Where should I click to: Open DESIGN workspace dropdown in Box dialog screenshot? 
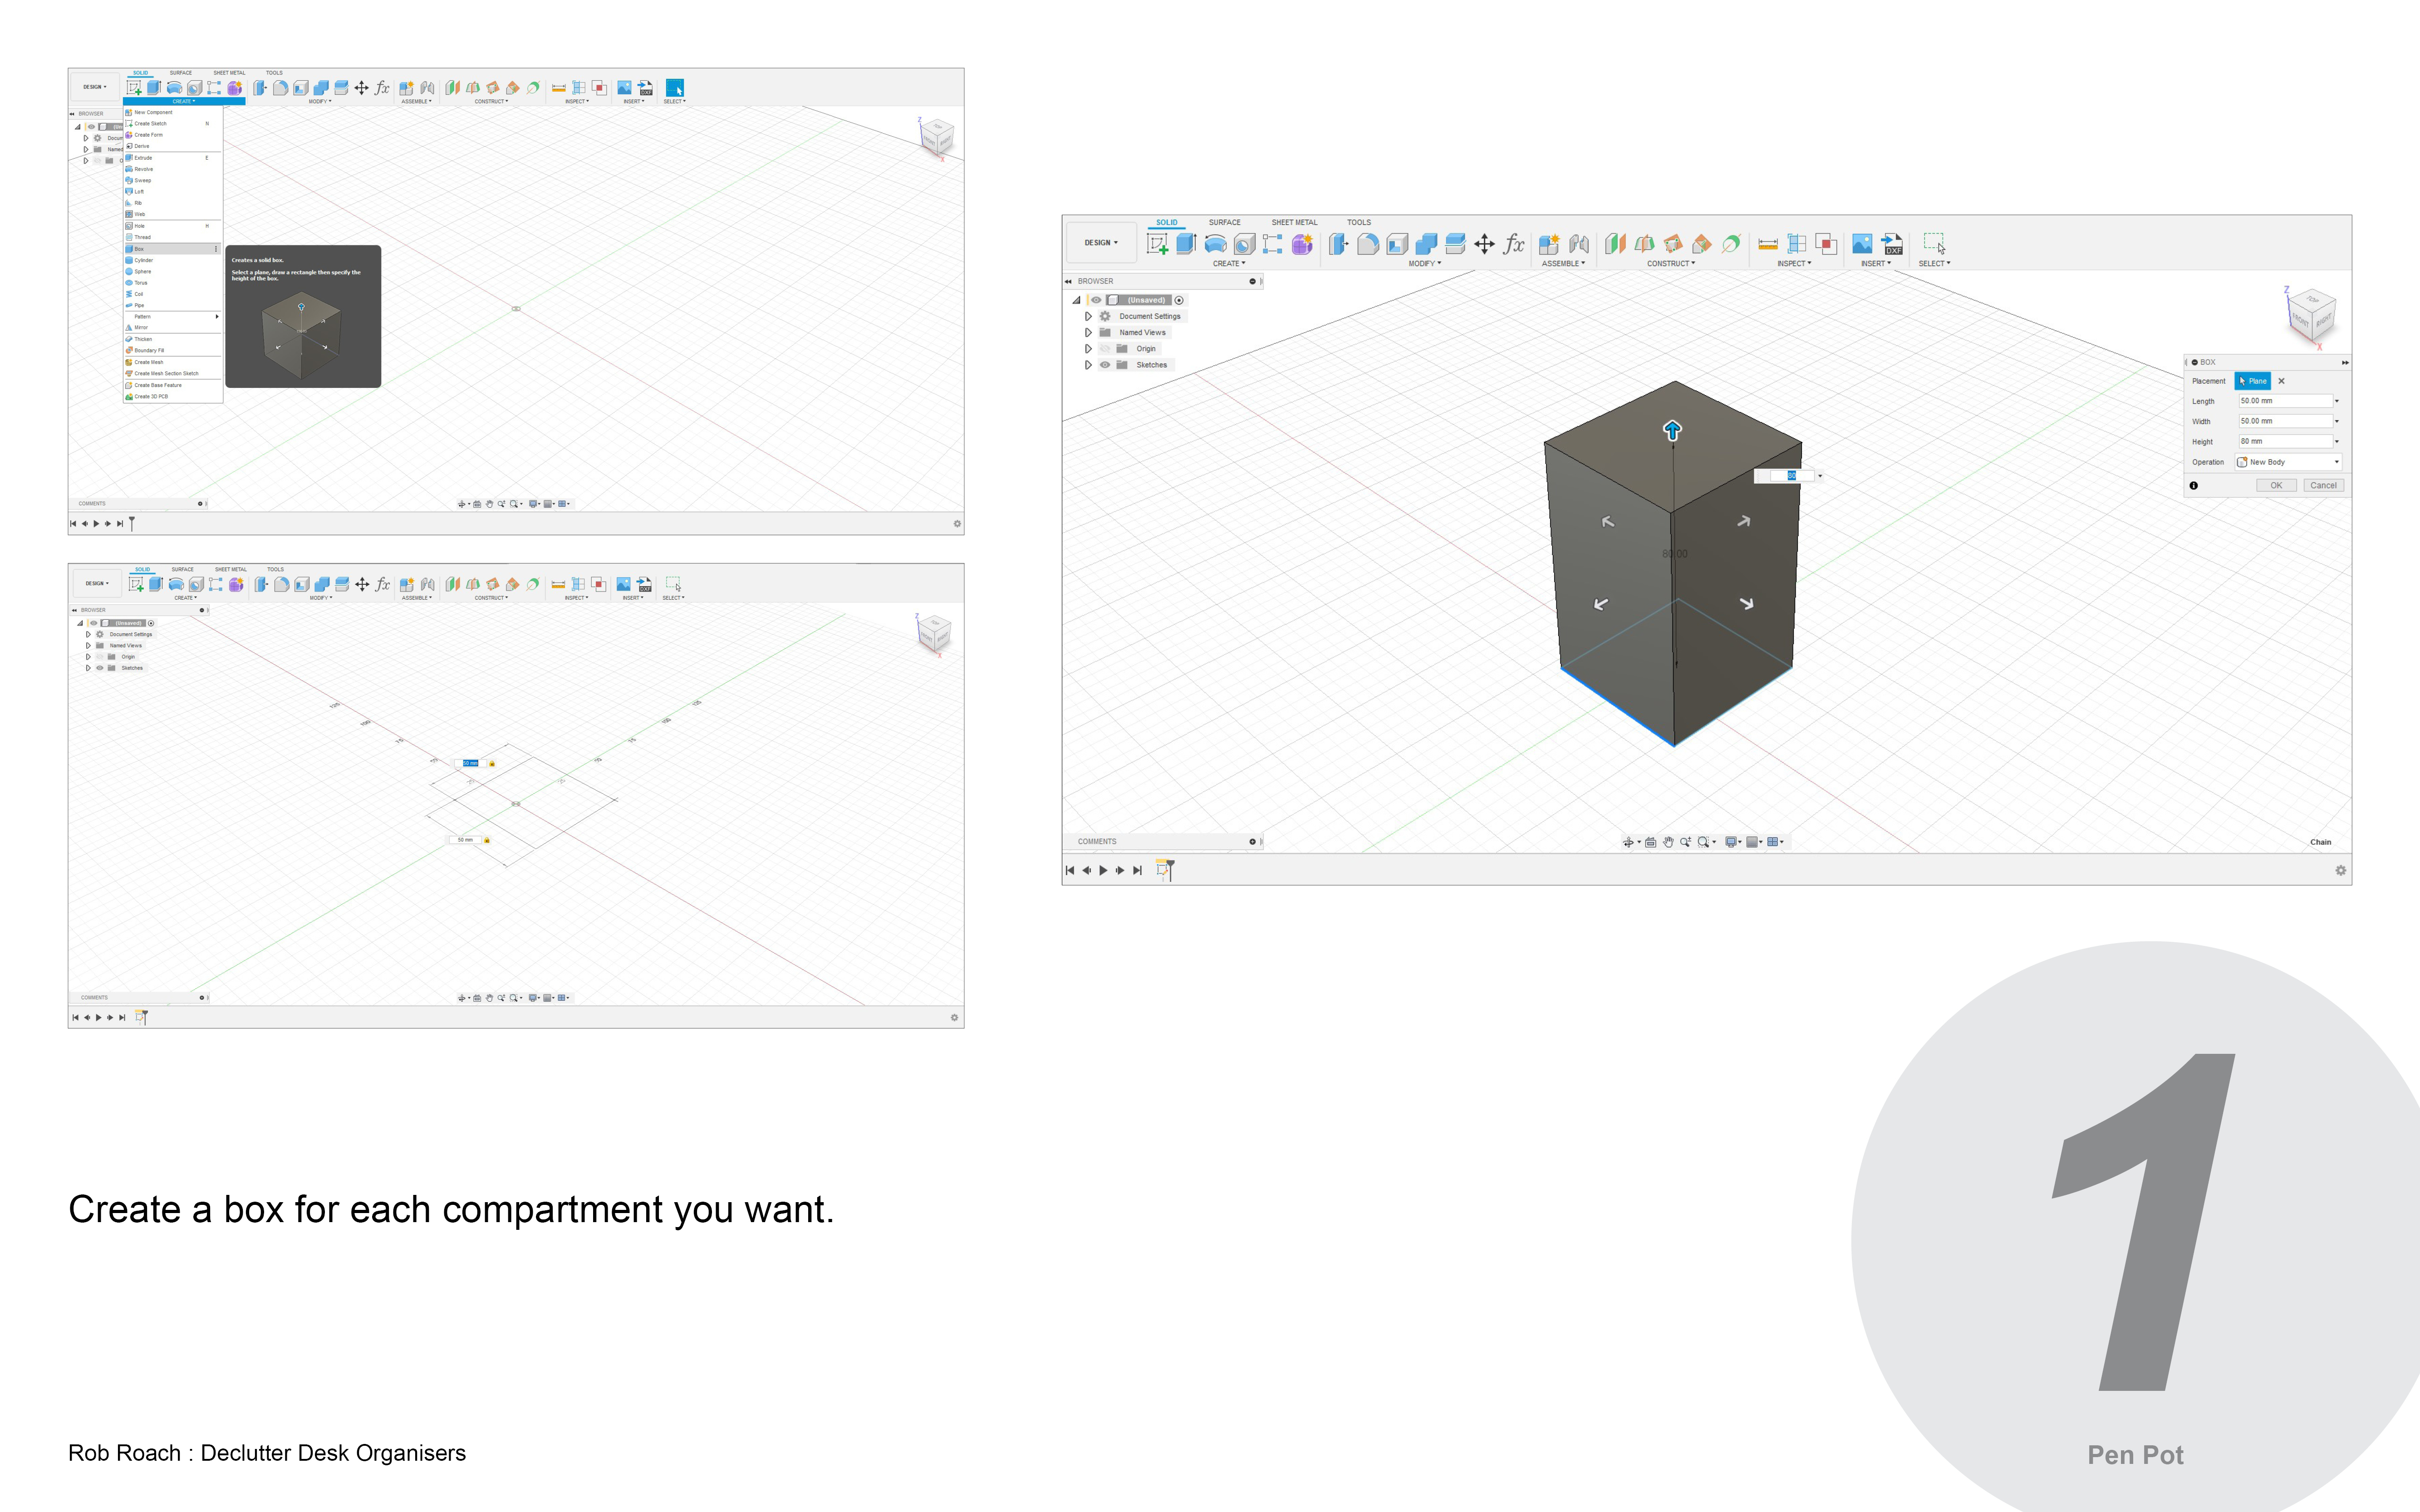1101,243
